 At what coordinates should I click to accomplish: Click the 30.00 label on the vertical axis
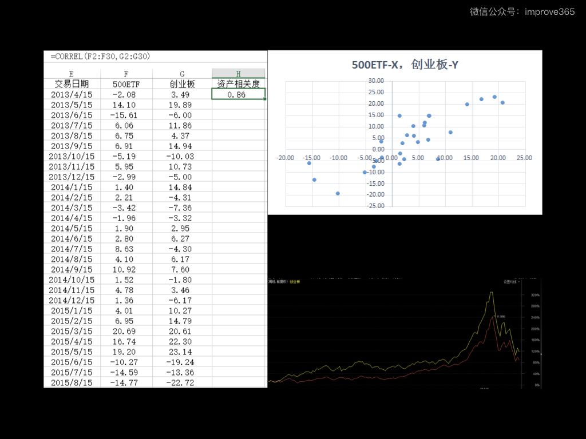coord(376,81)
